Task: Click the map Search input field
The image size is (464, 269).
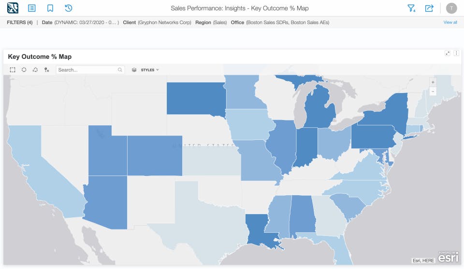Action: 87,70
